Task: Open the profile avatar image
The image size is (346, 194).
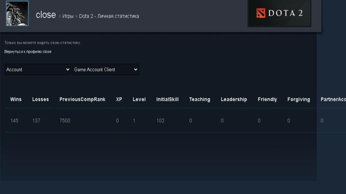Action: (17, 13)
